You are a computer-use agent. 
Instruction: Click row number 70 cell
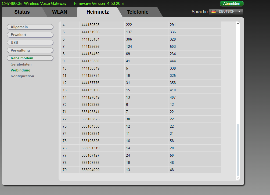pos(70,104)
